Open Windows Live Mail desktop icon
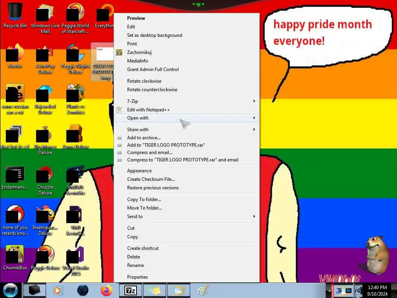 (45, 18)
